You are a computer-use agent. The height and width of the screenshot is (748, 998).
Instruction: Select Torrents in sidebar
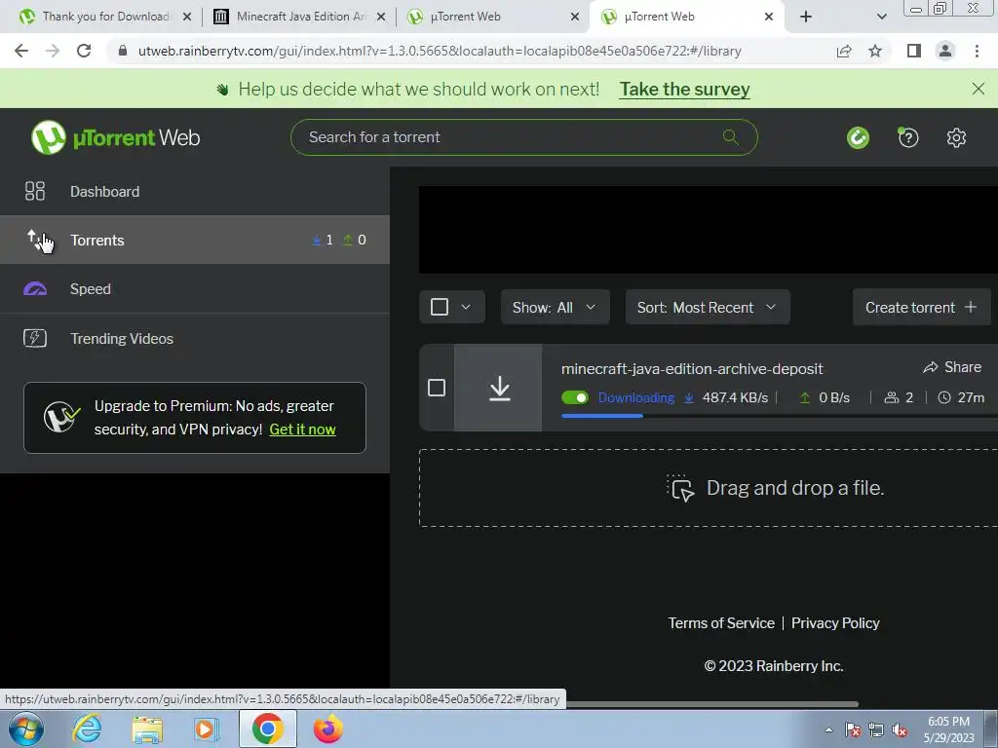pos(195,240)
